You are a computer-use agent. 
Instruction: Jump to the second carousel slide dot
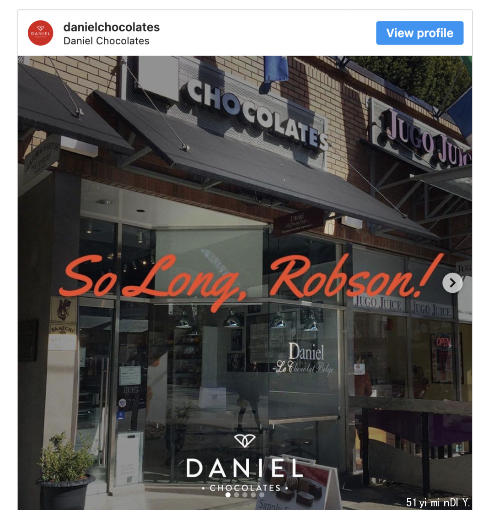click(236, 495)
